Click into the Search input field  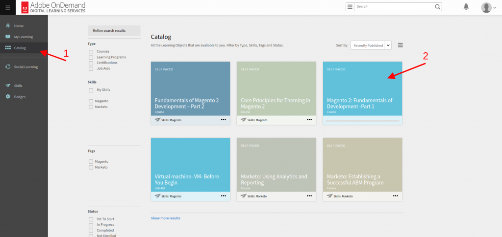point(395,7)
